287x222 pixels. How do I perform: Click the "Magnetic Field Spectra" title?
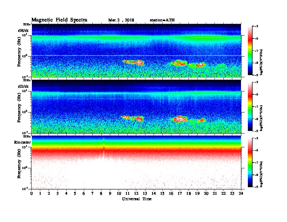pos(59,20)
